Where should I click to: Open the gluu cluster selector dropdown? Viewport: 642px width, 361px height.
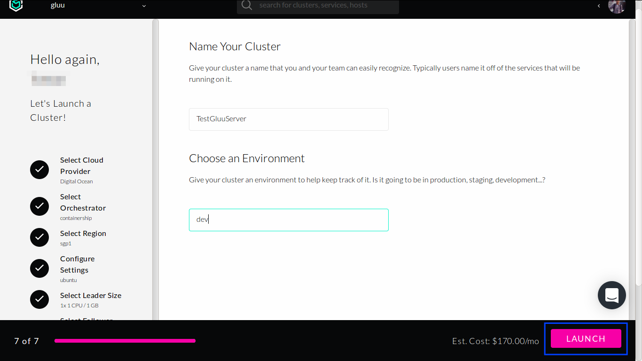[x=99, y=6]
